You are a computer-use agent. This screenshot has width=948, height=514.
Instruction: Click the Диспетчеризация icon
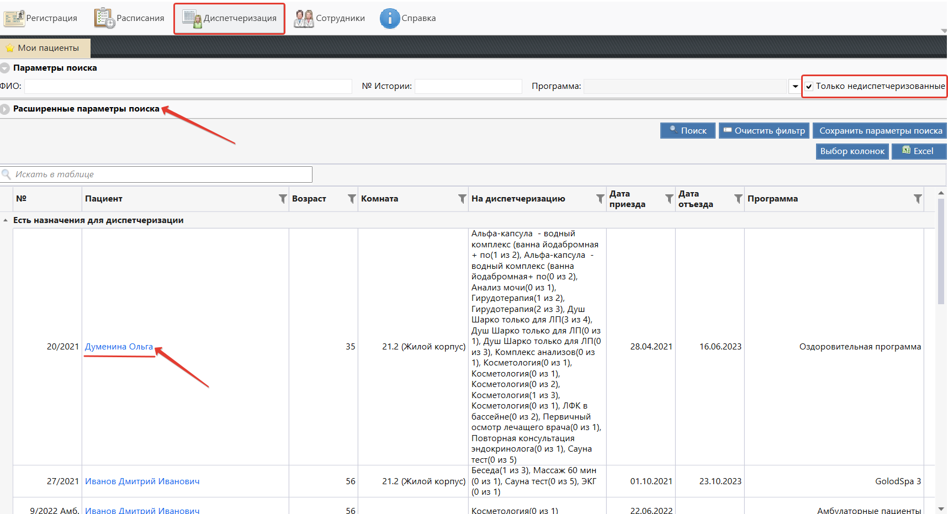tap(192, 18)
